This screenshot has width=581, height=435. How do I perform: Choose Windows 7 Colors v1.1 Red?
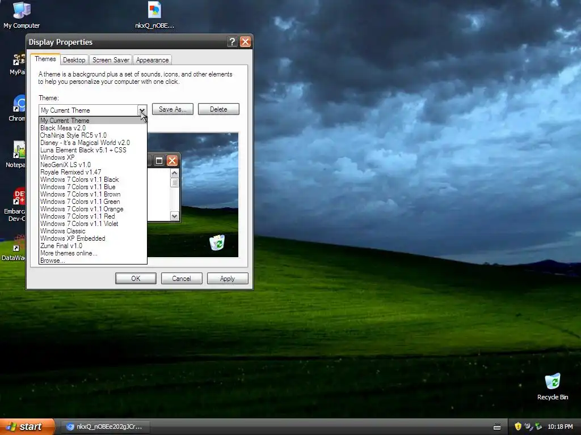(93, 216)
